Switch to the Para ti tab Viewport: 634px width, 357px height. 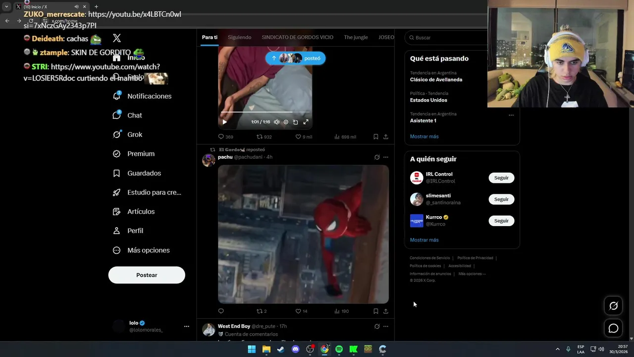210,37
